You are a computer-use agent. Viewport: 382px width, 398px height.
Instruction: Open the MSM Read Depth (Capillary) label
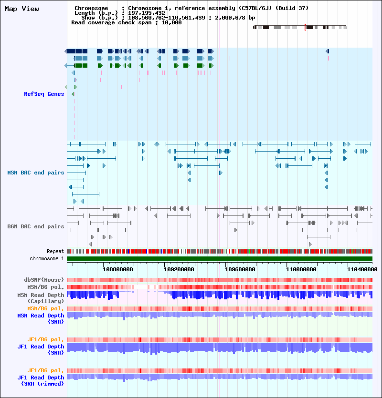41,298
